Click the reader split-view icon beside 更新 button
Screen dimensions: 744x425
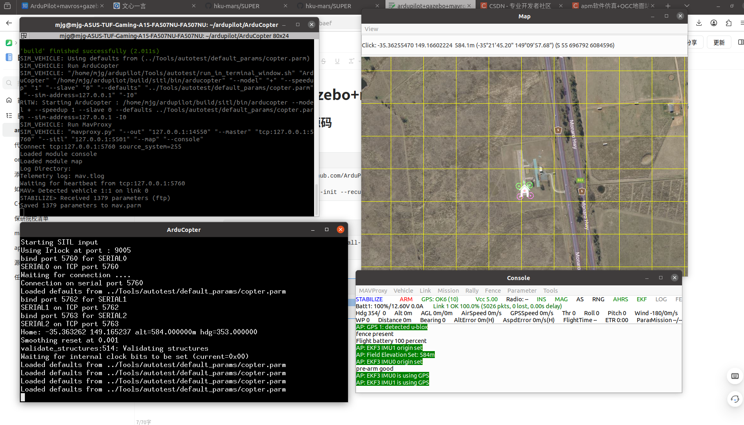[741, 42]
